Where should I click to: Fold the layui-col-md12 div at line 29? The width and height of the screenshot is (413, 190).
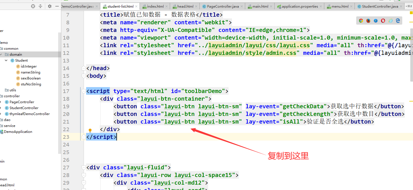(83, 183)
